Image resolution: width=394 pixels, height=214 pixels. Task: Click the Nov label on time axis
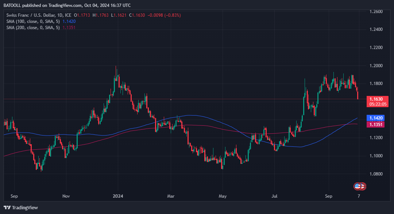click(66, 196)
